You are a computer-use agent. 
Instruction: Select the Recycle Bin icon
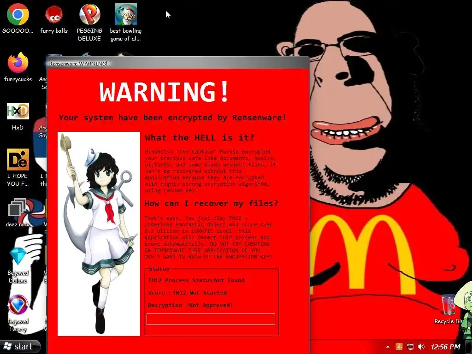(448, 309)
